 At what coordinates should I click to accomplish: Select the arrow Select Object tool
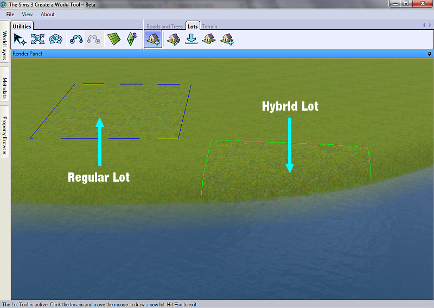pyautogui.click(x=20, y=39)
